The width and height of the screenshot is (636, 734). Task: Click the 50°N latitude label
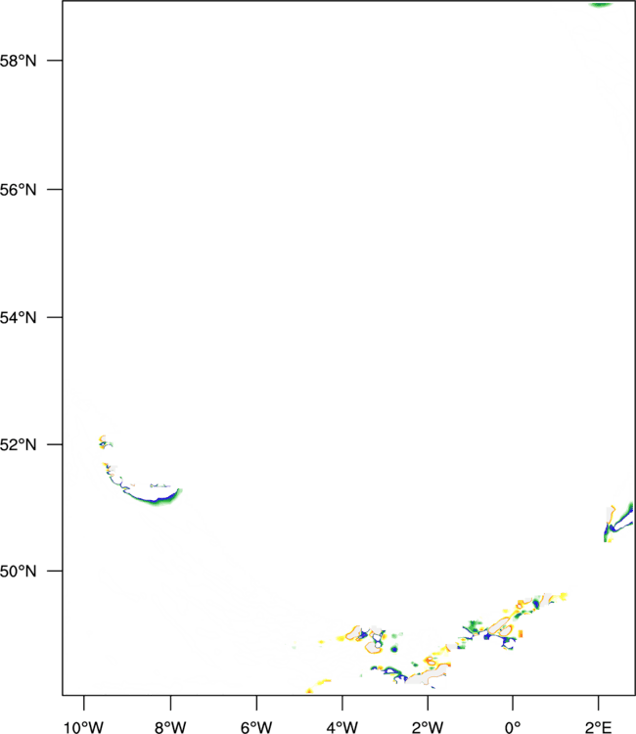pos(18,572)
